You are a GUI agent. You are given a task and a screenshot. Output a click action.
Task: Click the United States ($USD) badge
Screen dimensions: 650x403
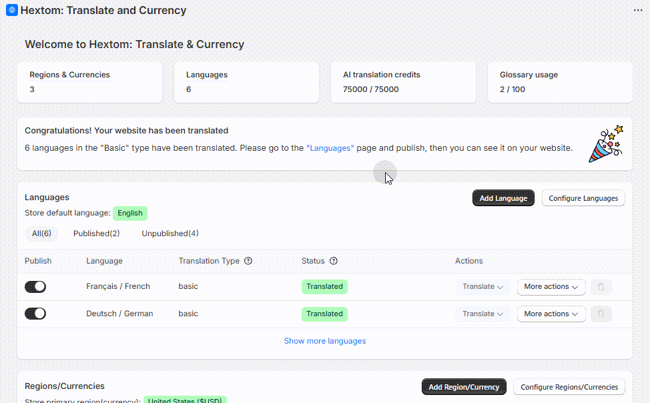click(x=185, y=400)
